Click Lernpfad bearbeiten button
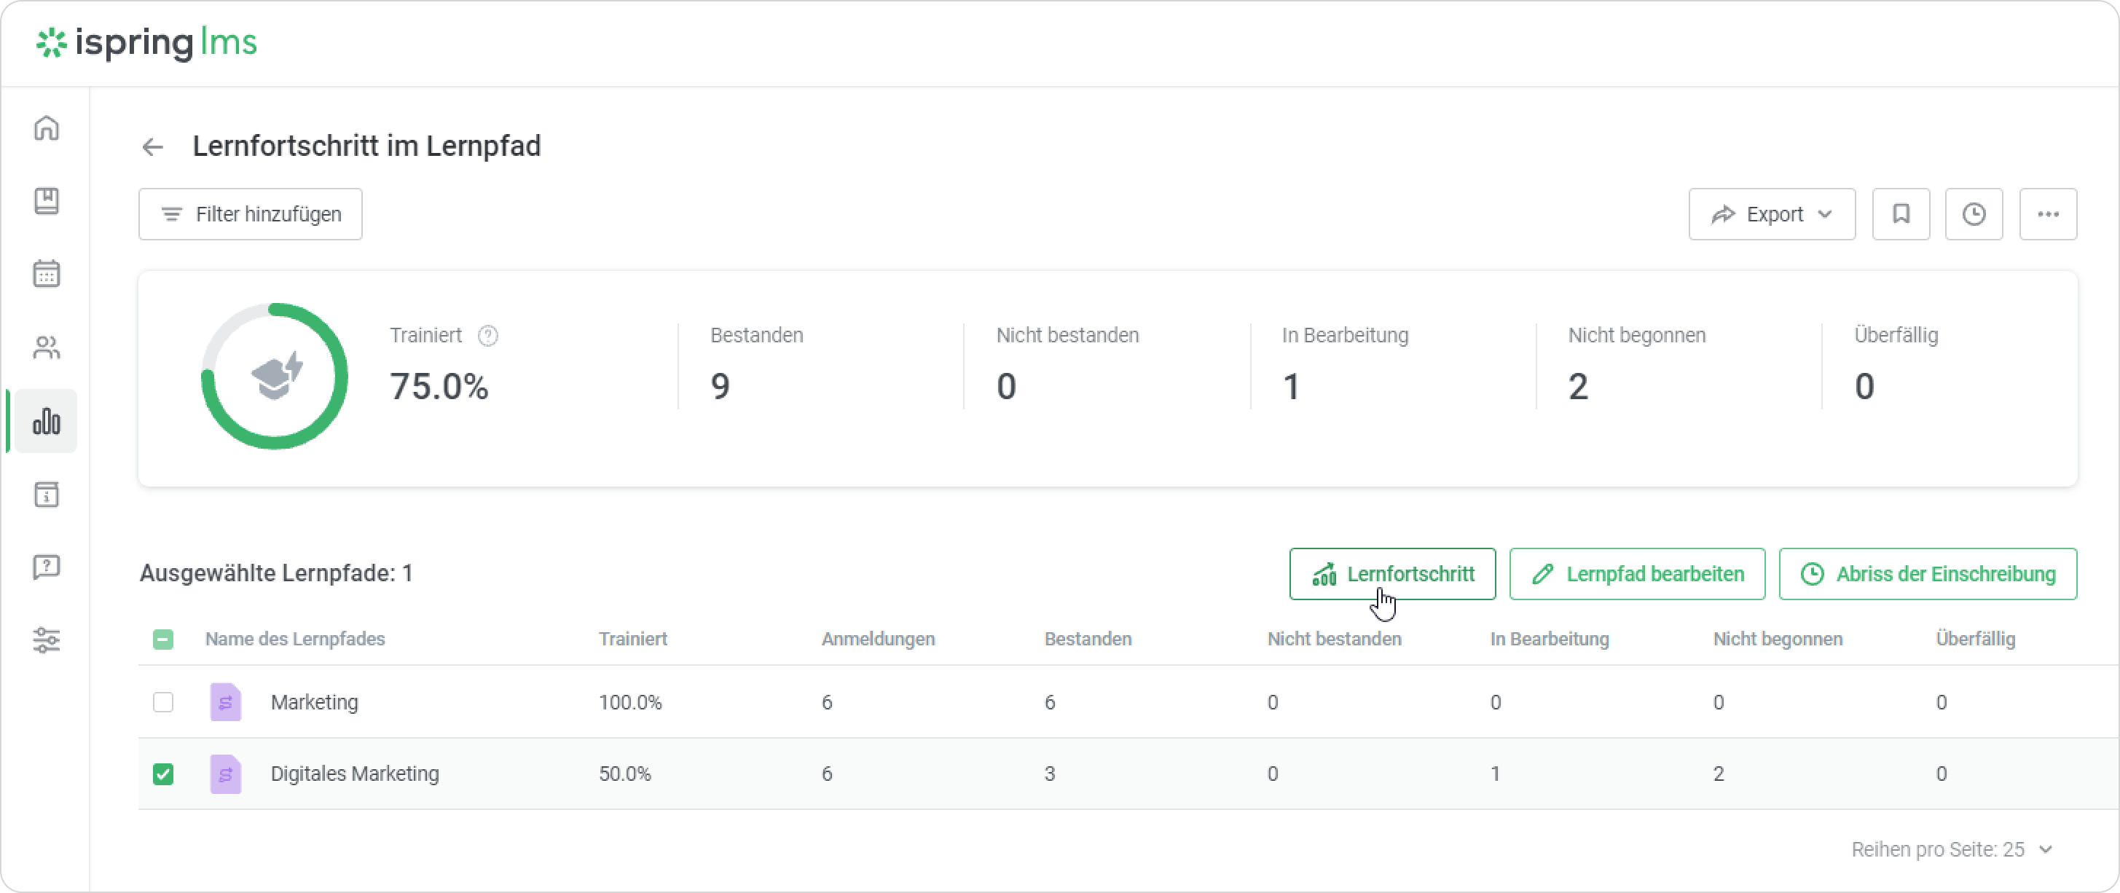This screenshot has height=893, width=2120. click(1636, 574)
